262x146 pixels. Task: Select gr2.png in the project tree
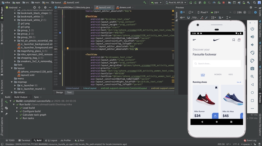pyautogui.click(x=25, y=23)
